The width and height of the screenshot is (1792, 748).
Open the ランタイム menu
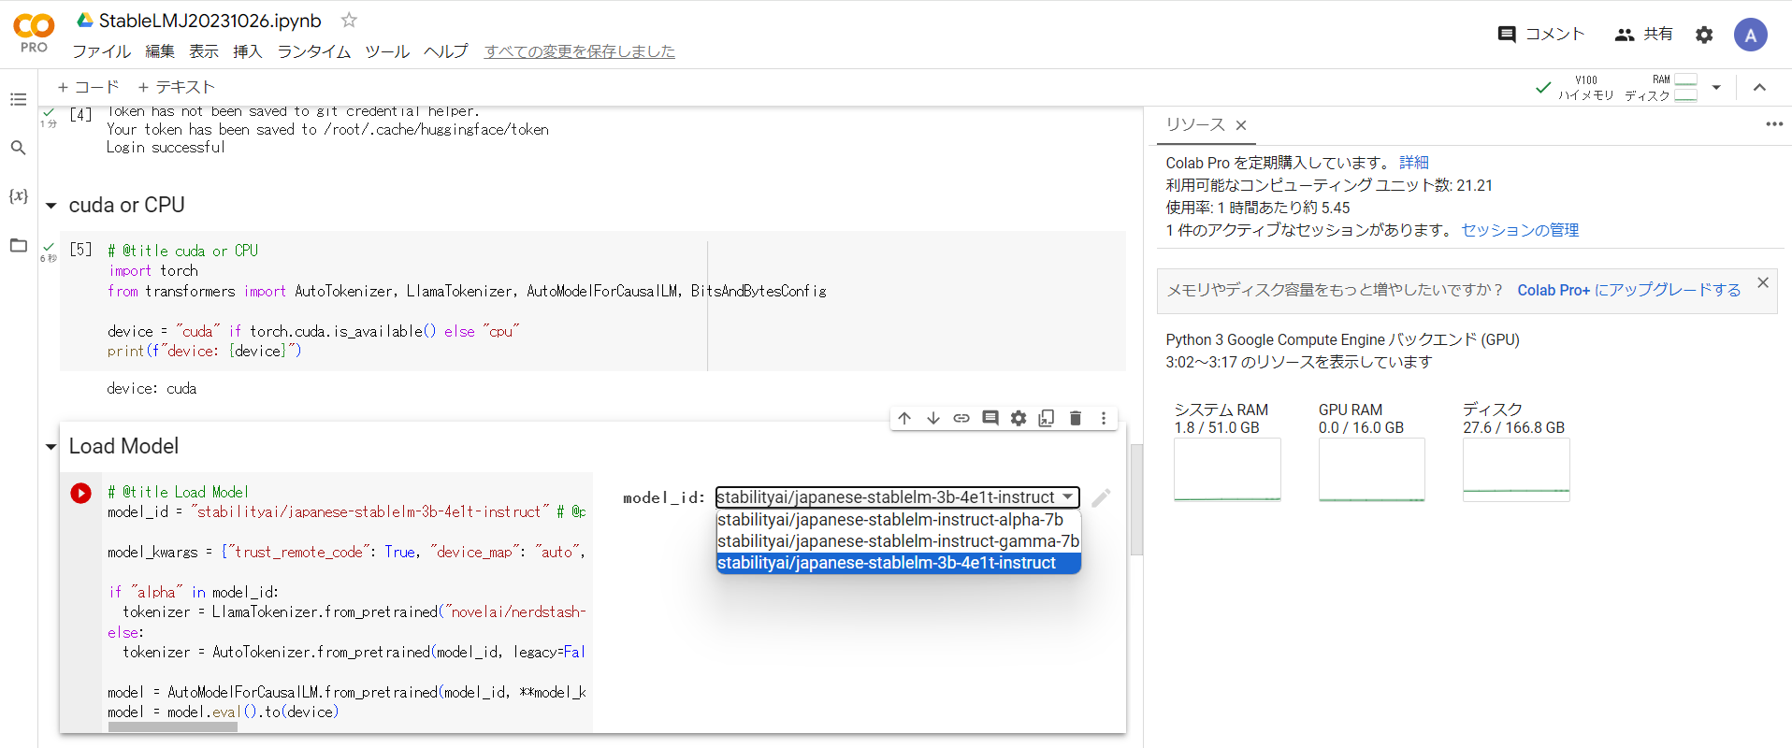314,51
